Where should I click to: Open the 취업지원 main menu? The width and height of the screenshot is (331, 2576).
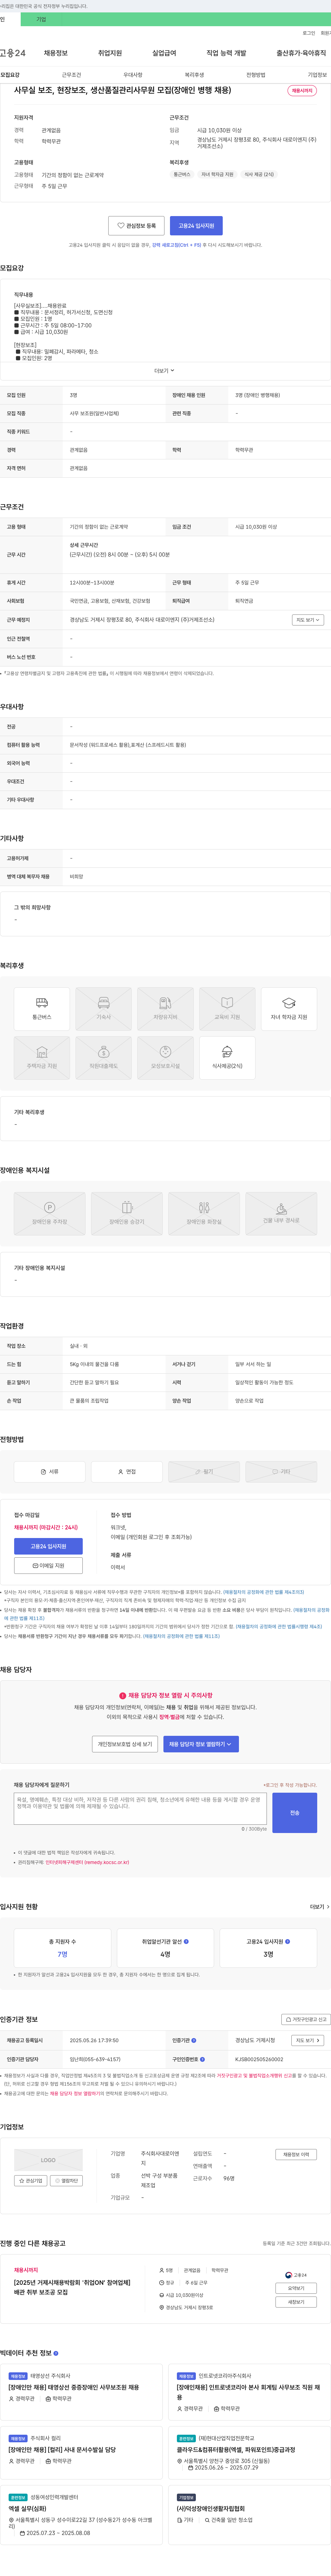(x=110, y=53)
